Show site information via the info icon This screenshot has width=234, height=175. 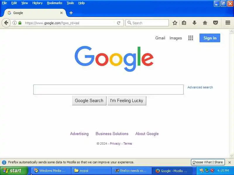[x=14, y=23]
